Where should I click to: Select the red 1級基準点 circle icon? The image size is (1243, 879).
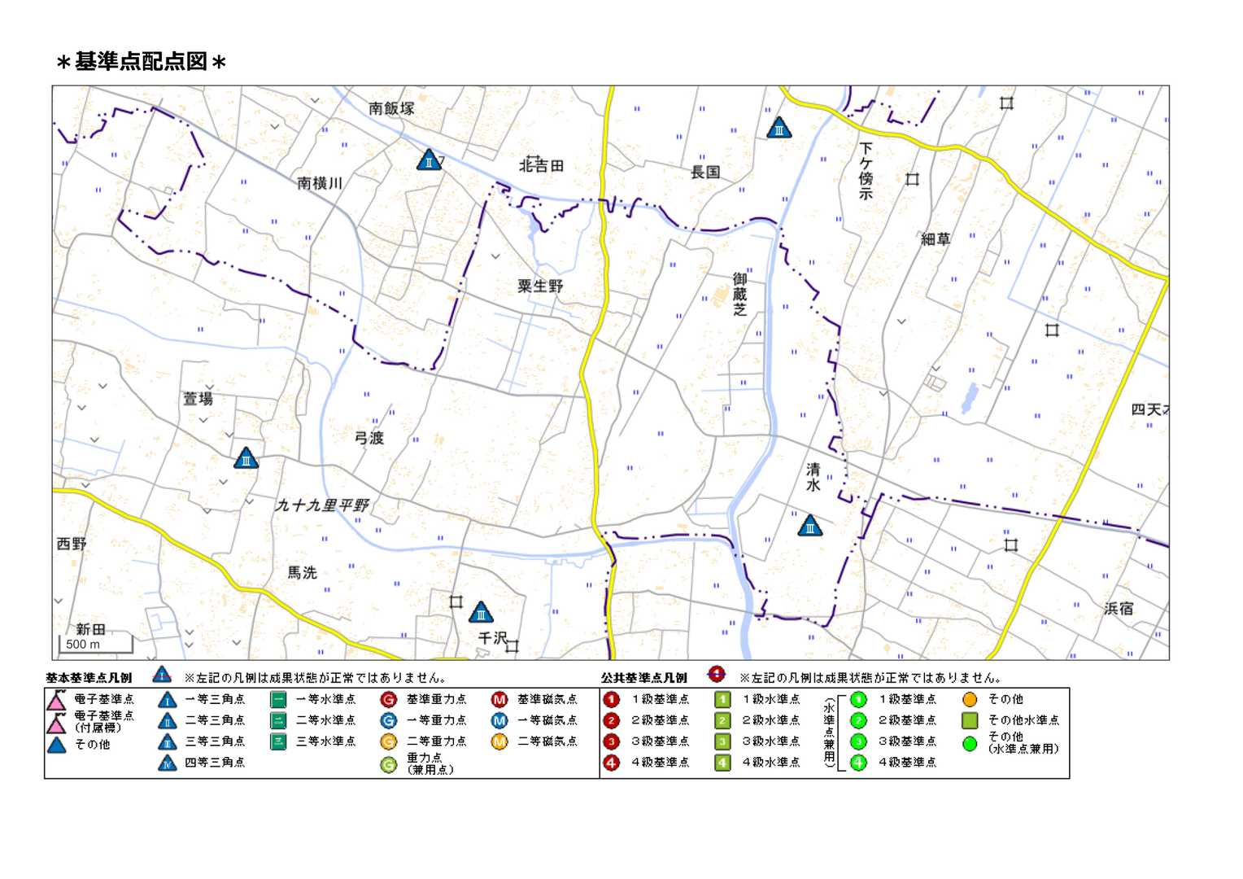[612, 699]
